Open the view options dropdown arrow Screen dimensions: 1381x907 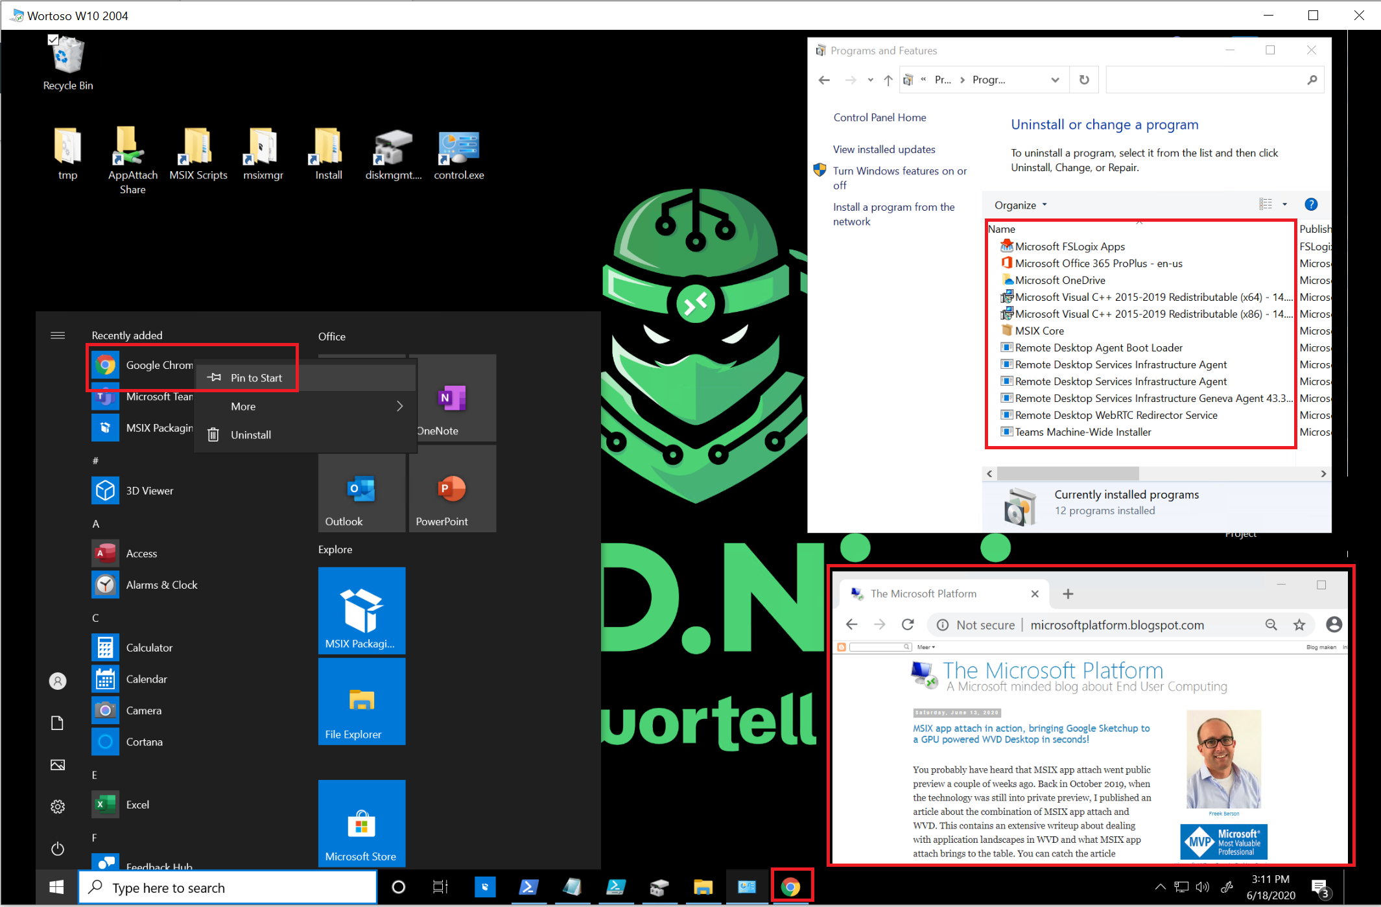point(1284,204)
